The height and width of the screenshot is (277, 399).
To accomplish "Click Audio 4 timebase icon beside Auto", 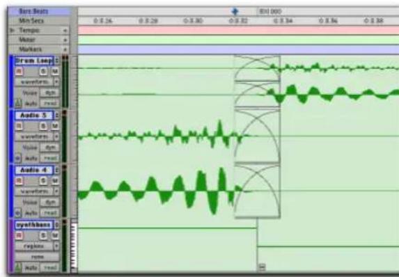I will click(x=18, y=213).
